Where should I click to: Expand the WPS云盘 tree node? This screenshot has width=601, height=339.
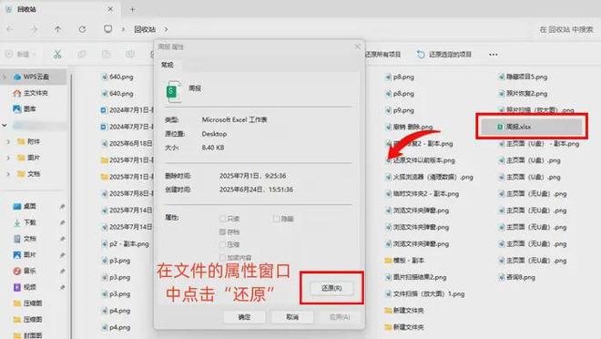tap(5, 77)
